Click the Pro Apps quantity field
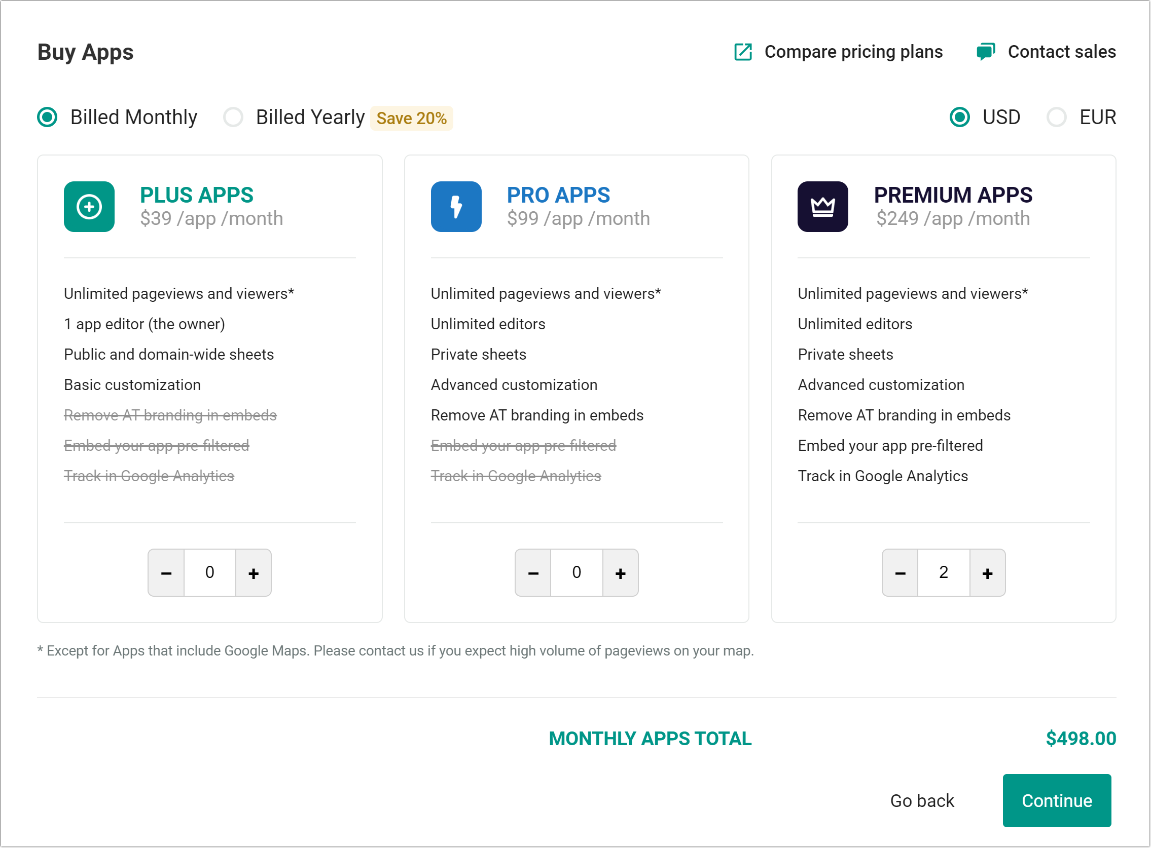The height and width of the screenshot is (848, 1151). pos(577,573)
